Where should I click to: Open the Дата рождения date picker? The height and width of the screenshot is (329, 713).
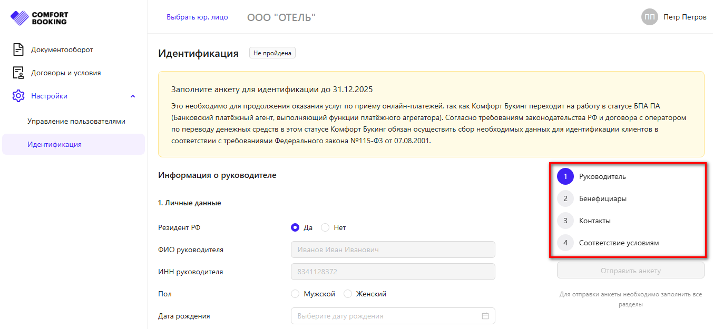(x=387, y=316)
